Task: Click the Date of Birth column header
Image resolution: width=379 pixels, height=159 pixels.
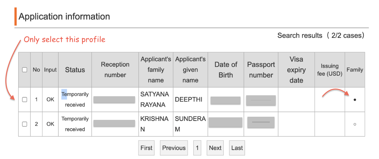Action: click(x=226, y=70)
